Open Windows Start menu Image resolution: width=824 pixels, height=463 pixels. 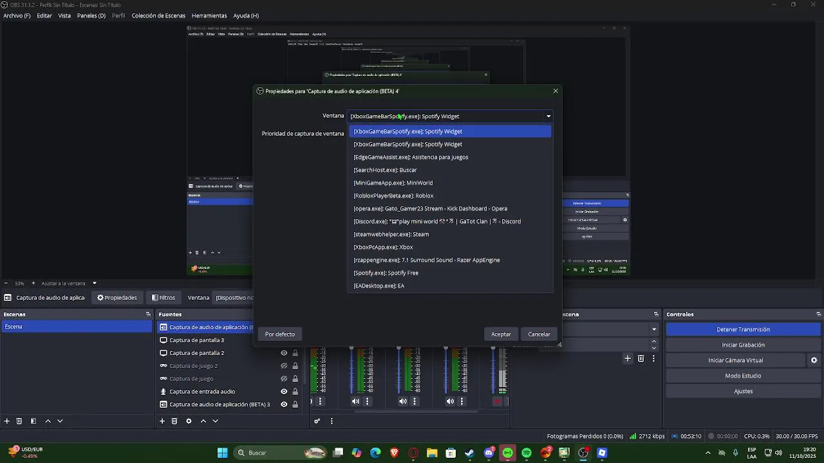(223, 453)
